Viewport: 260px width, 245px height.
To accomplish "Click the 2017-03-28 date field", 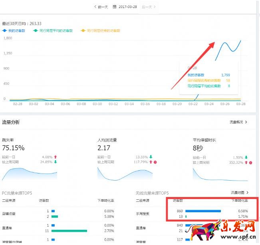I will 128,7.
